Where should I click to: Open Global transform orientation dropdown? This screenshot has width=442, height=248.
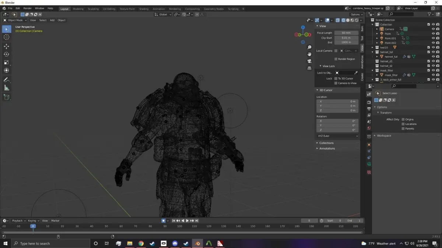163,14
